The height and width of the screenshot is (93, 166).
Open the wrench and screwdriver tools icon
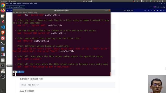pyautogui.click(x=3, y=44)
